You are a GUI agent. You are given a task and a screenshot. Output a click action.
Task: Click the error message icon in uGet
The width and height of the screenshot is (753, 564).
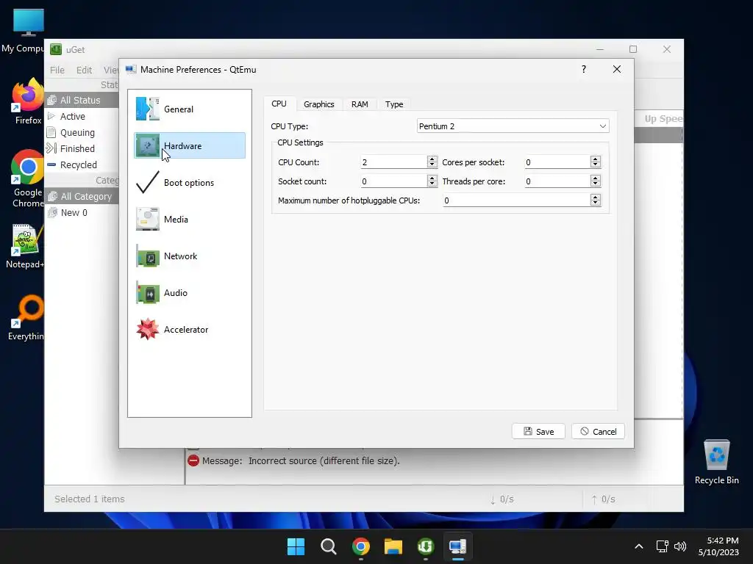(x=193, y=461)
